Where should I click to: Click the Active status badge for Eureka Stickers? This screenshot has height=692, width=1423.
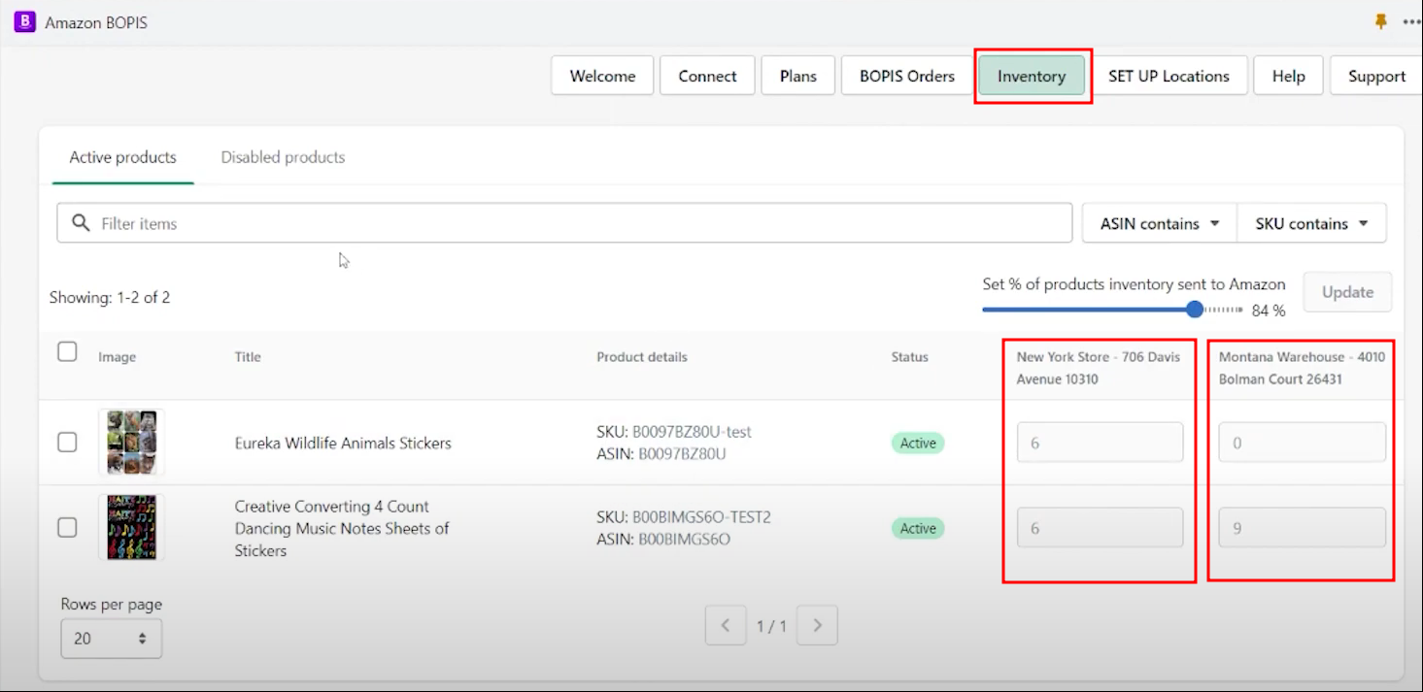(918, 444)
